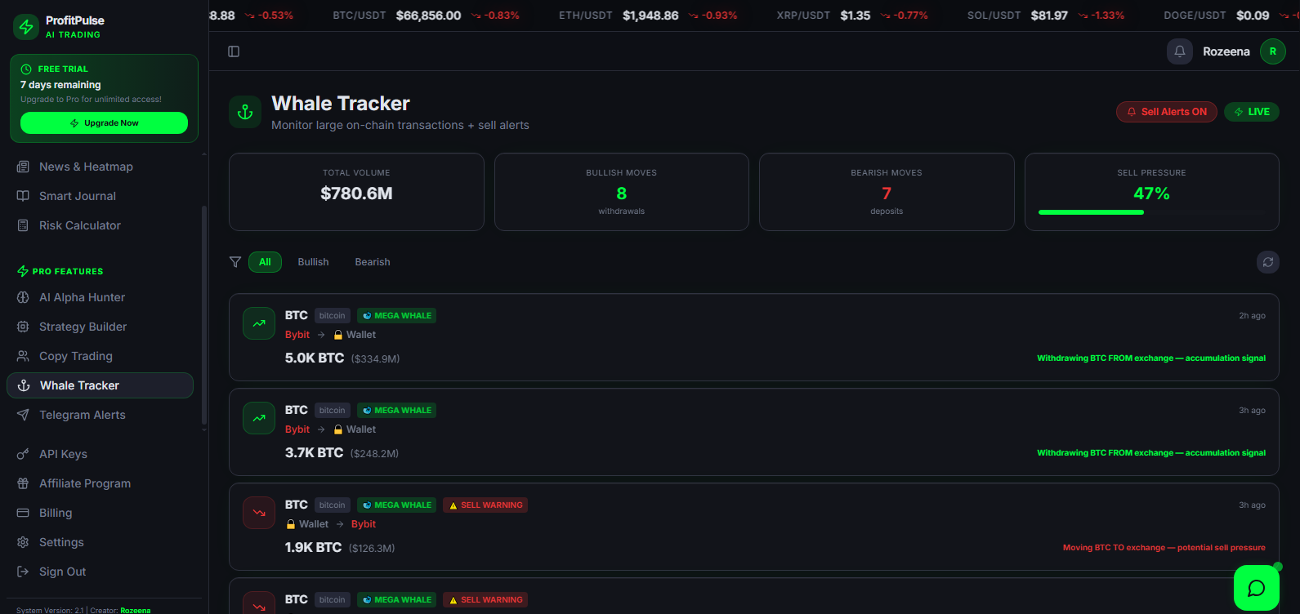
Task: Open the Rozeena avatar circle
Action: [1273, 51]
